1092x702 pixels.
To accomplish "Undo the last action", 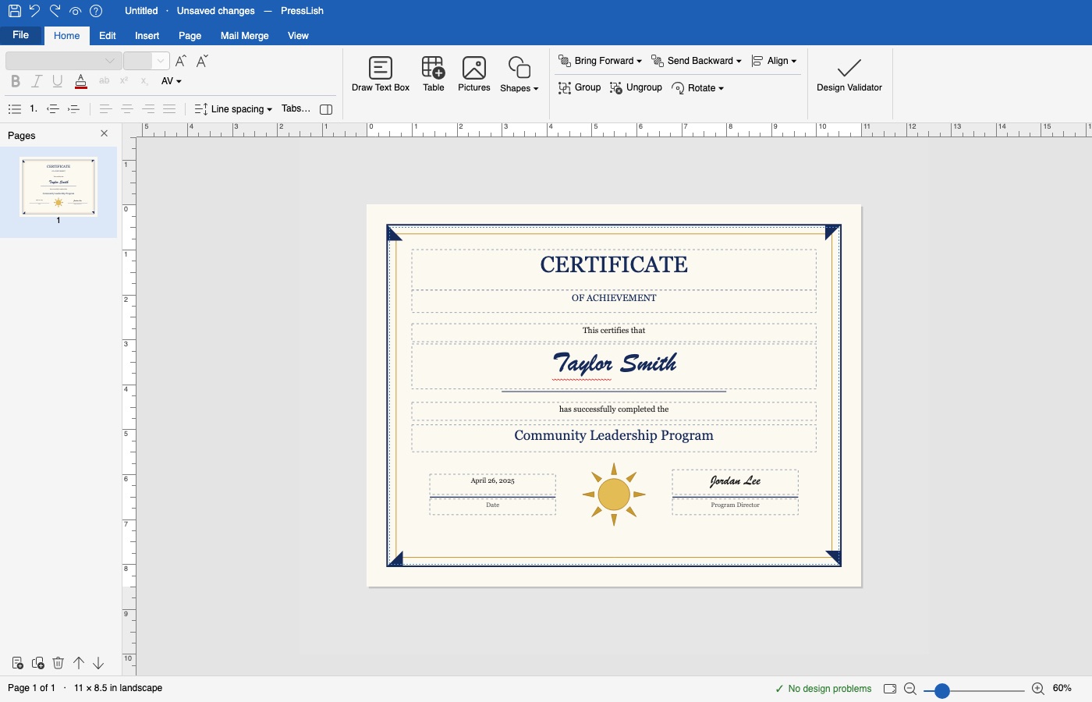I will point(34,11).
